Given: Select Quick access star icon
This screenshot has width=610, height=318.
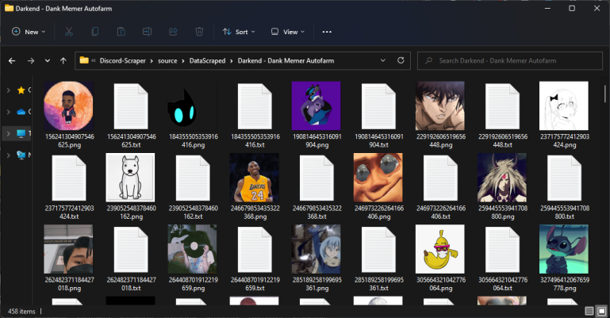Looking at the screenshot, I should (21, 90).
